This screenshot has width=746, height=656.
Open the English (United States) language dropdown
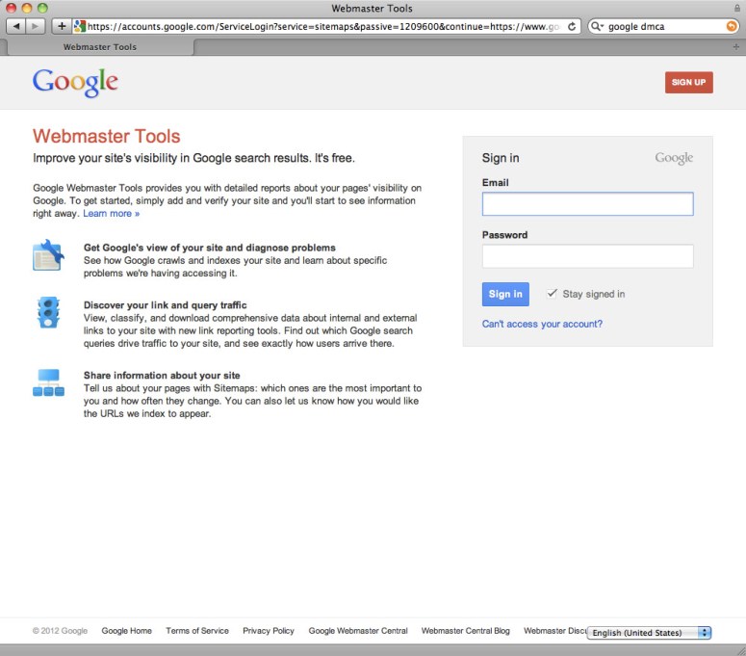(x=650, y=633)
